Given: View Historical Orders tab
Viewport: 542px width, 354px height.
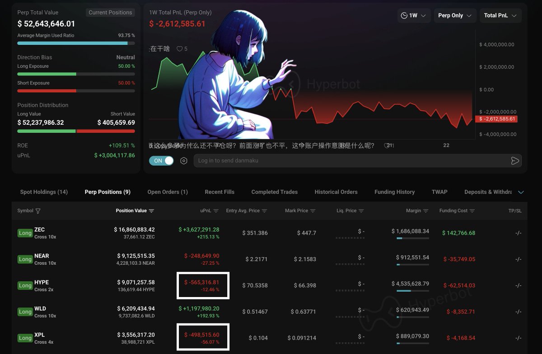Looking at the screenshot, I should 336,192.
